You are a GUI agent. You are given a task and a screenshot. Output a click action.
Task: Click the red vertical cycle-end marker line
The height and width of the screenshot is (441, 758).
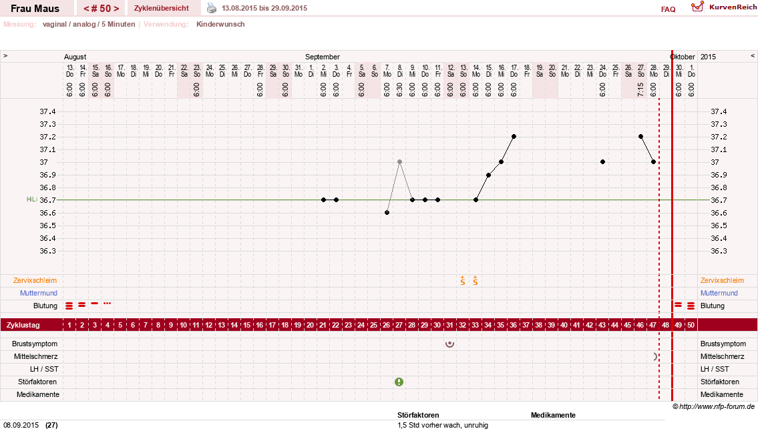[672, 225]
